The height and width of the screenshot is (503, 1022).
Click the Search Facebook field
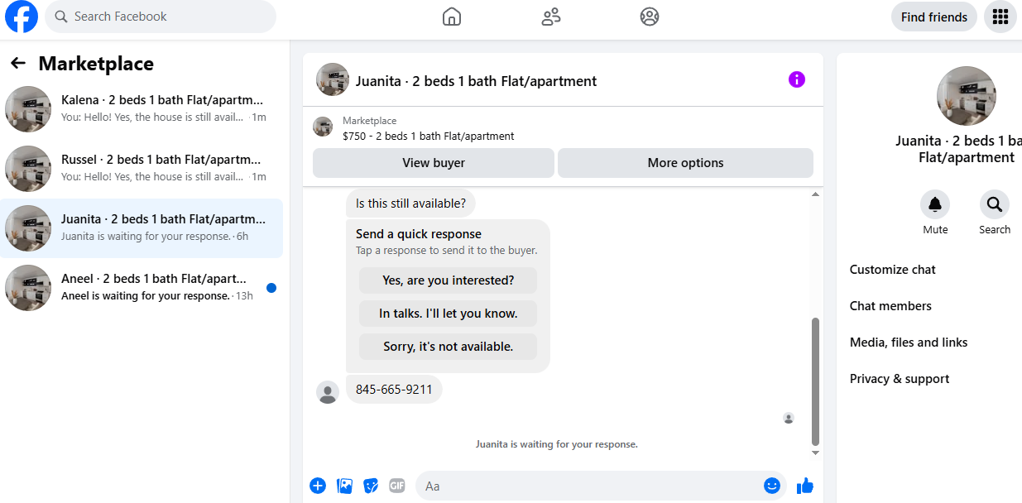(161, 17)
